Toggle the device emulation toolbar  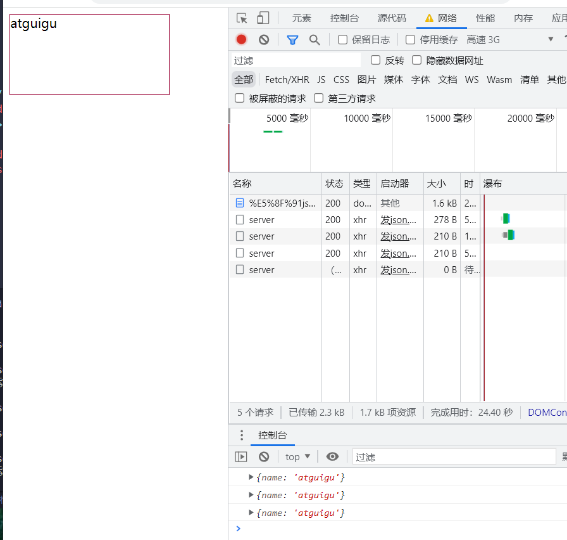[x=263, y=18]
